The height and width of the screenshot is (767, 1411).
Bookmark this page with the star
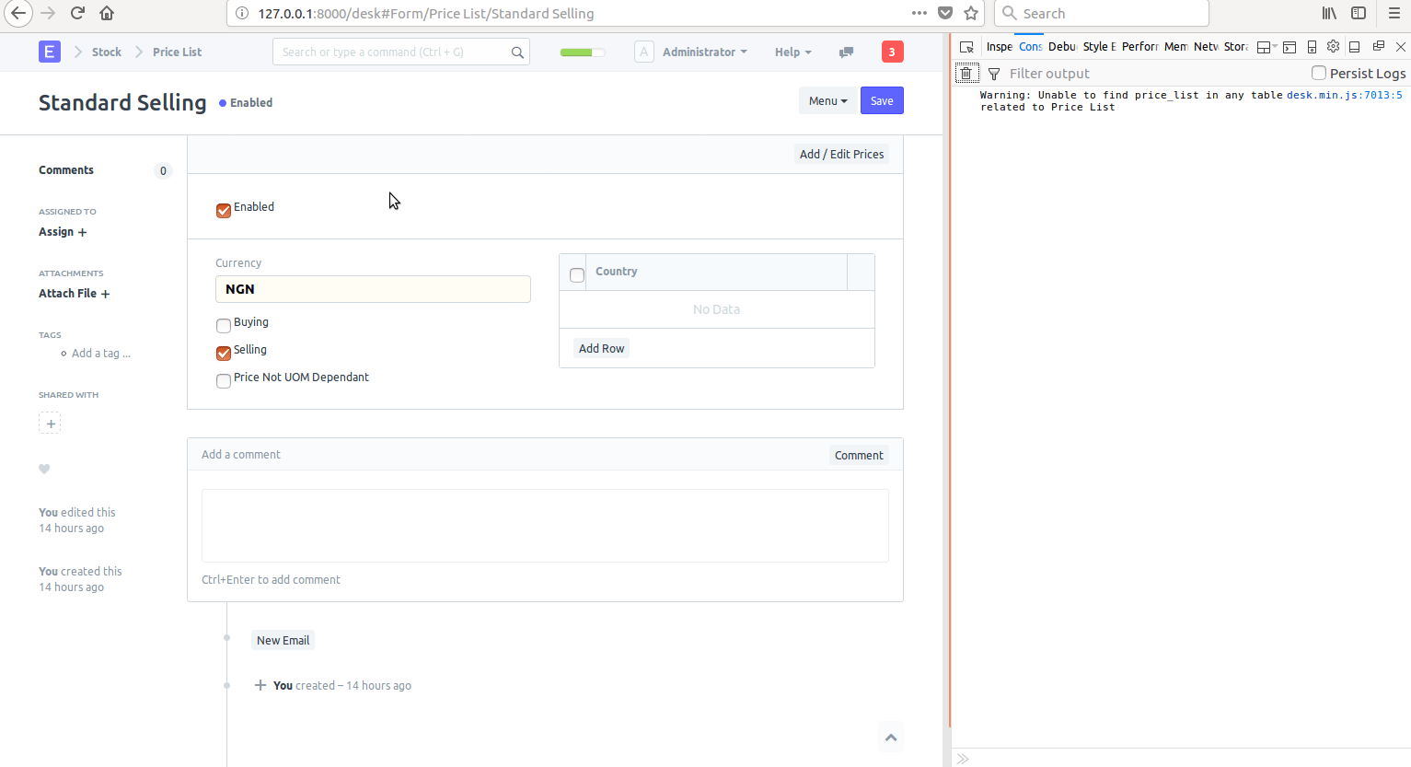click(971, 13)
